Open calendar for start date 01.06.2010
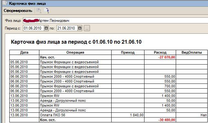Viewport: 208px width, 123px height. [x=46, y=28]
